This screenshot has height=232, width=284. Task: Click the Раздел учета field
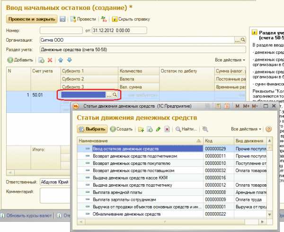pyautogui.click(x=143, y=49)
